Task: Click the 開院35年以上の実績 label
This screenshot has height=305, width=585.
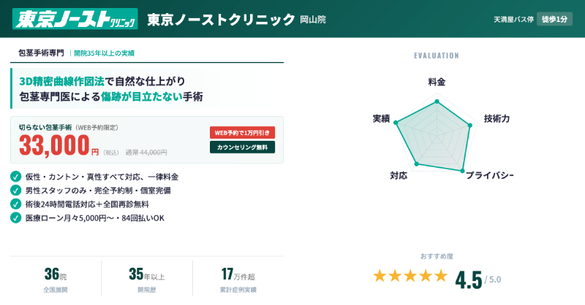Action: [104, 53]
